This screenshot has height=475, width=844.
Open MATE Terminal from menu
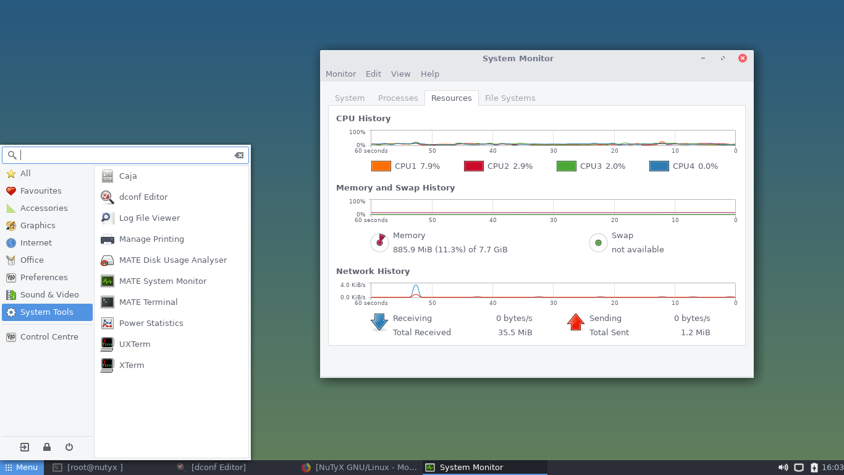coord(172,302)
